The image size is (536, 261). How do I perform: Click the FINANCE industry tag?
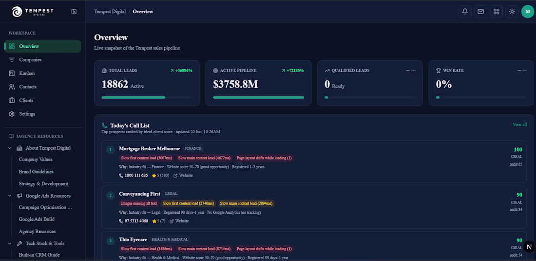click(193, 148)
